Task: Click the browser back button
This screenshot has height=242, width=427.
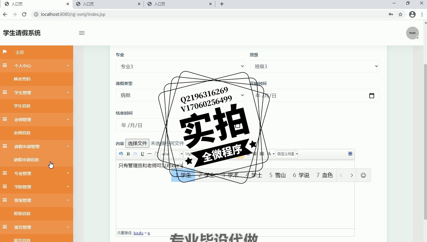Action: 5,14
